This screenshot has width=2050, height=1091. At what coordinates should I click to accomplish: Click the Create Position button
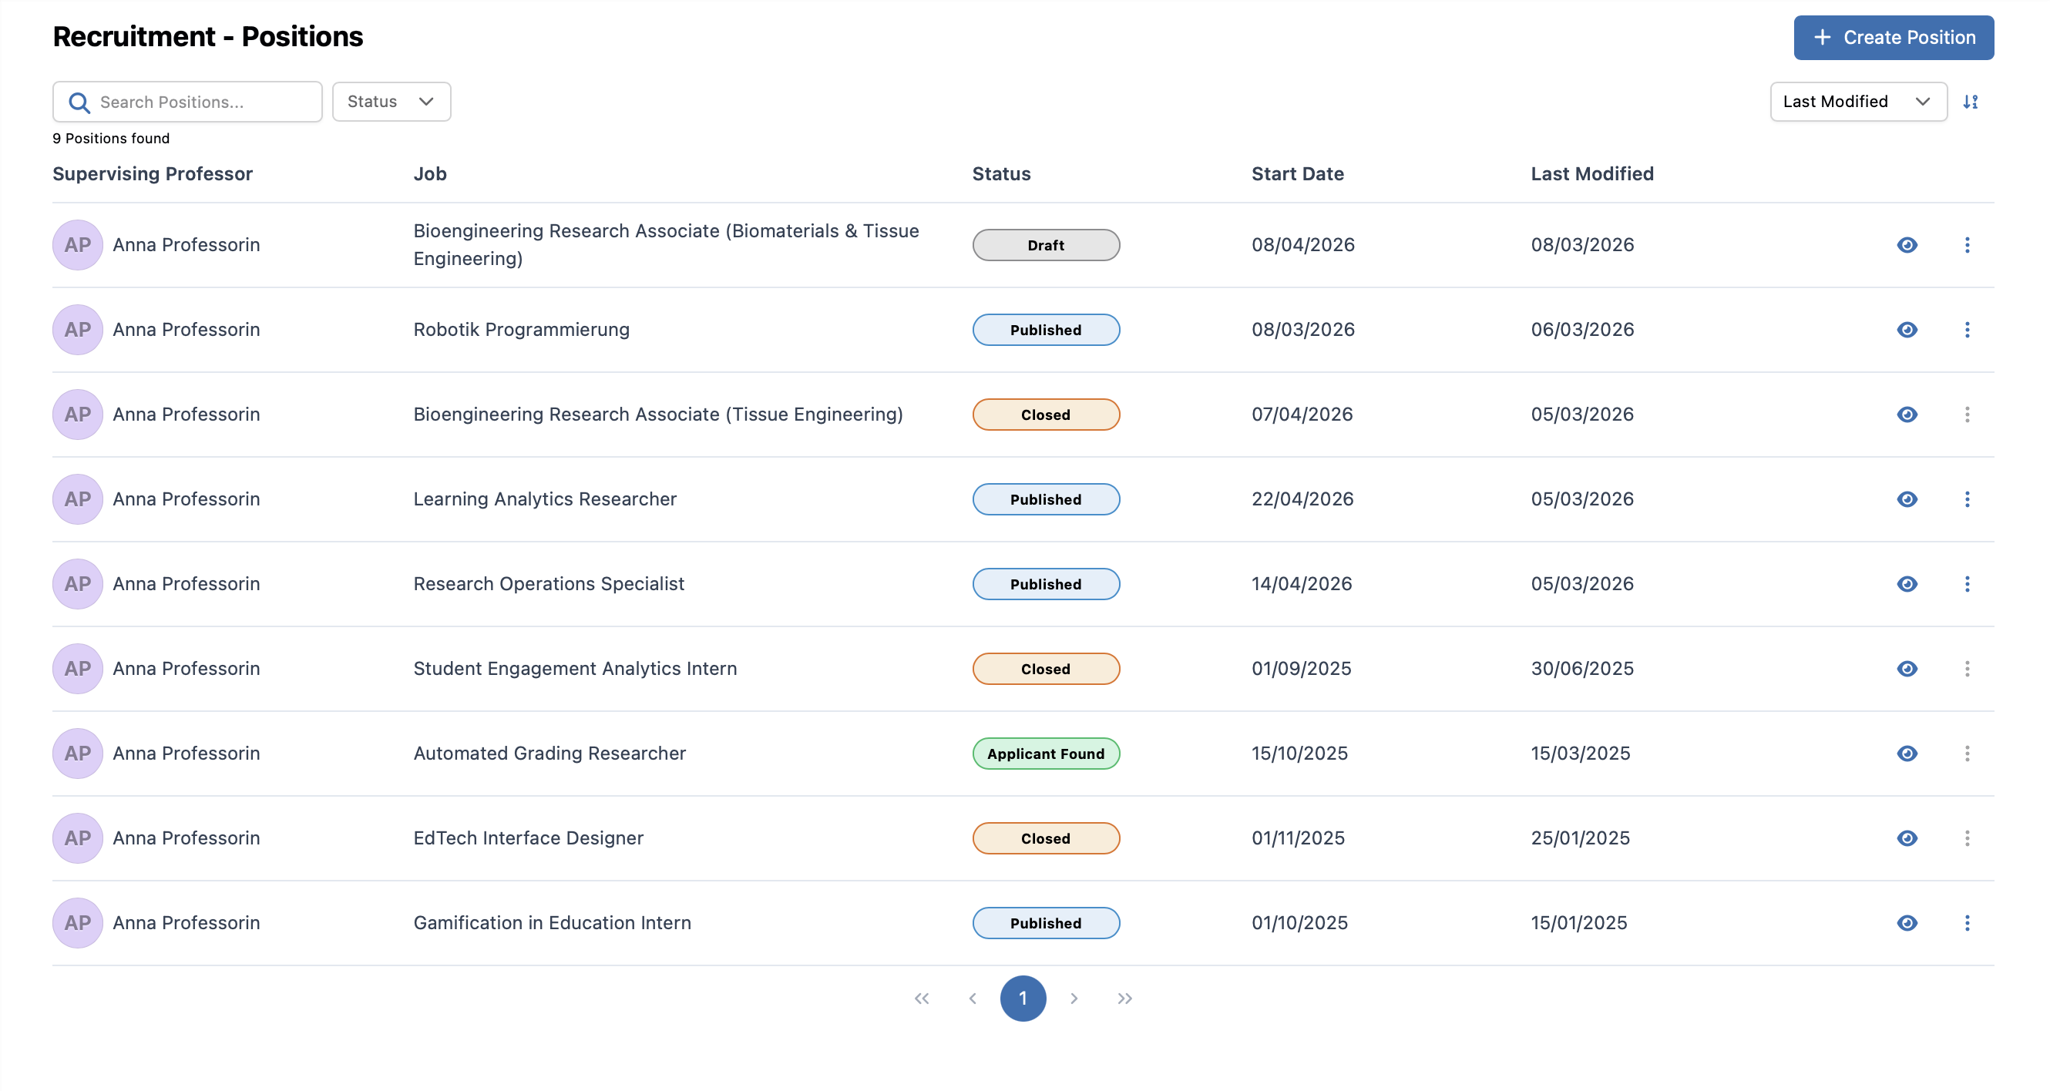(1894, 37)
